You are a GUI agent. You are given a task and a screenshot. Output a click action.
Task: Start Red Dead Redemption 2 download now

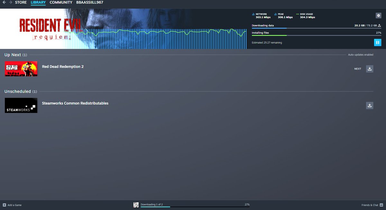tap(370, 69)
